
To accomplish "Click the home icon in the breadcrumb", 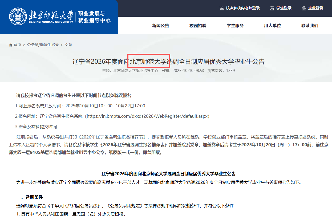I will click(11, 45).
